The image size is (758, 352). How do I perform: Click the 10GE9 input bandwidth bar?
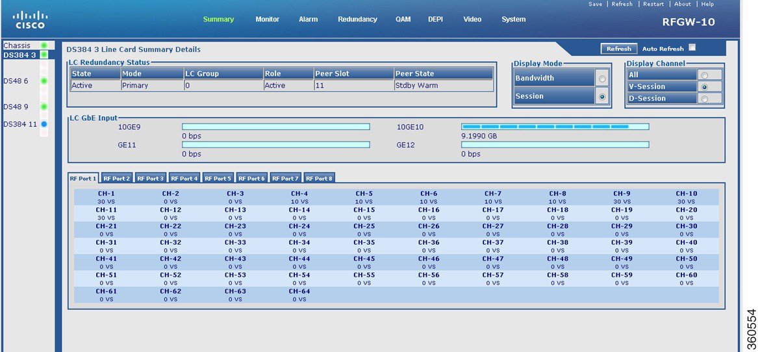click(x=275, y=127)
